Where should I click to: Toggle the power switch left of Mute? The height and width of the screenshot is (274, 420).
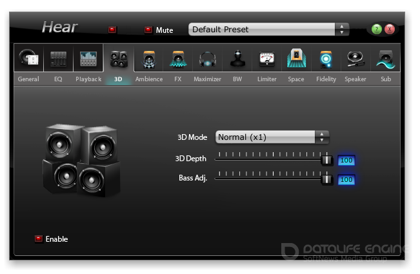pos(112,30)
